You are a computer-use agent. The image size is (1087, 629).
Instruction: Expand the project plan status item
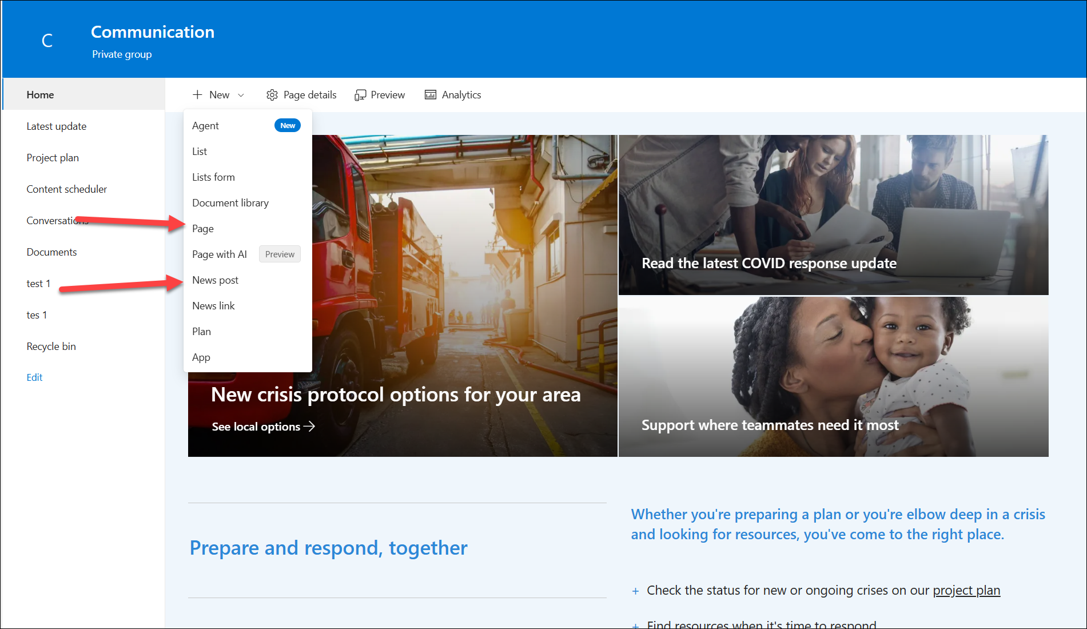[635, 591]
